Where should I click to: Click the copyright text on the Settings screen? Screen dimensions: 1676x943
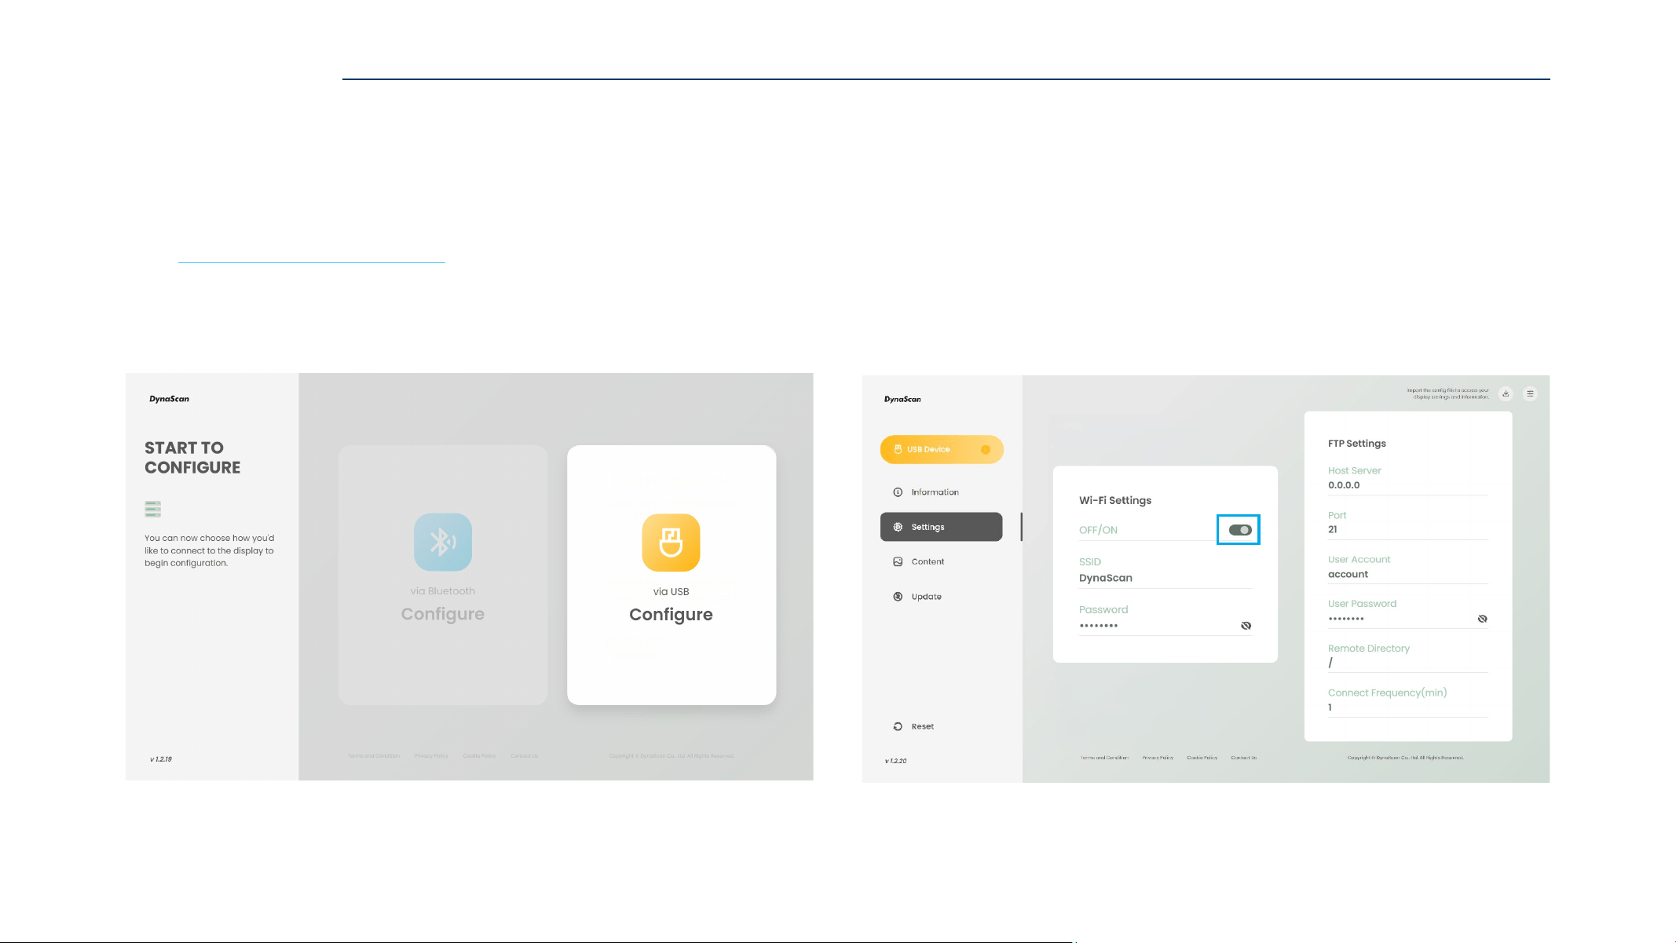(x=1405, y=758)
